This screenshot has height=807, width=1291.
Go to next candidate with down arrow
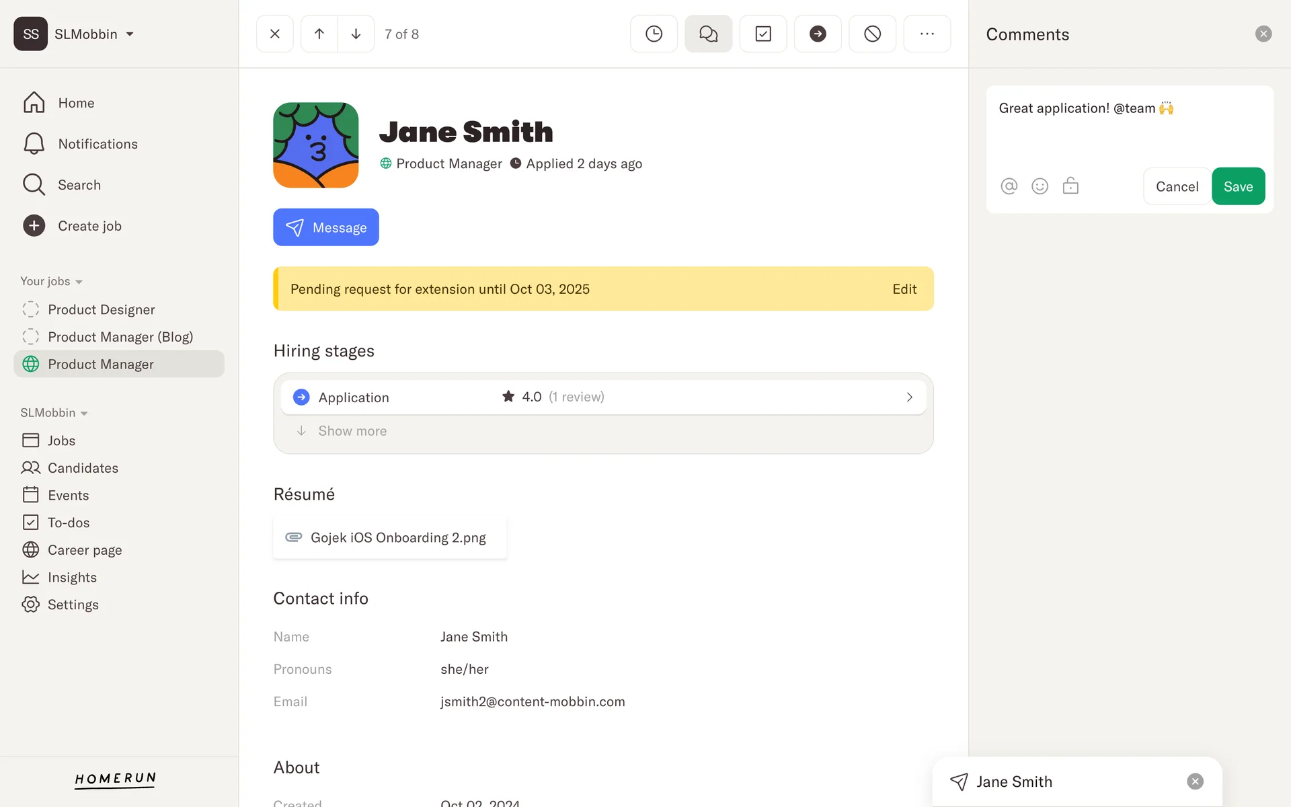356,34
